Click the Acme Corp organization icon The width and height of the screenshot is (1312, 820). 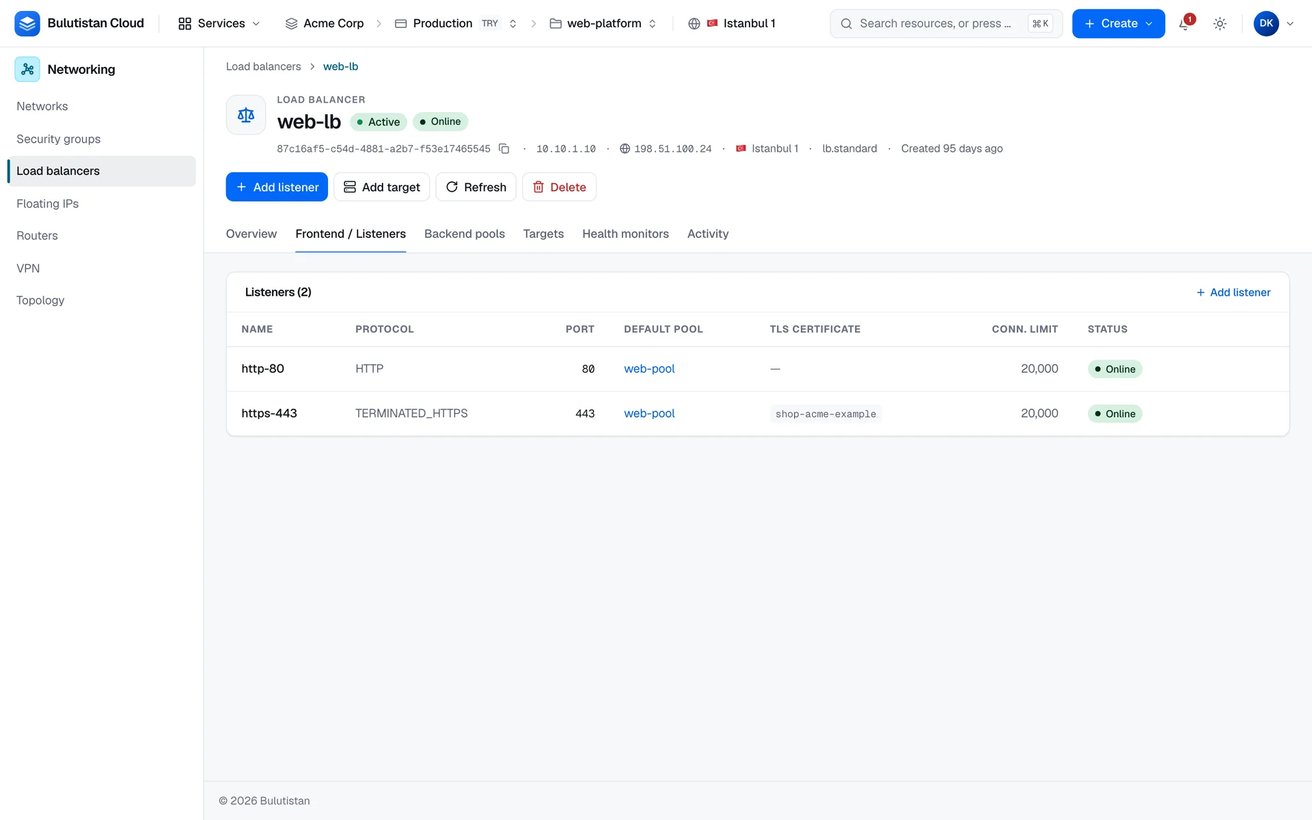[x=291, y=23]
